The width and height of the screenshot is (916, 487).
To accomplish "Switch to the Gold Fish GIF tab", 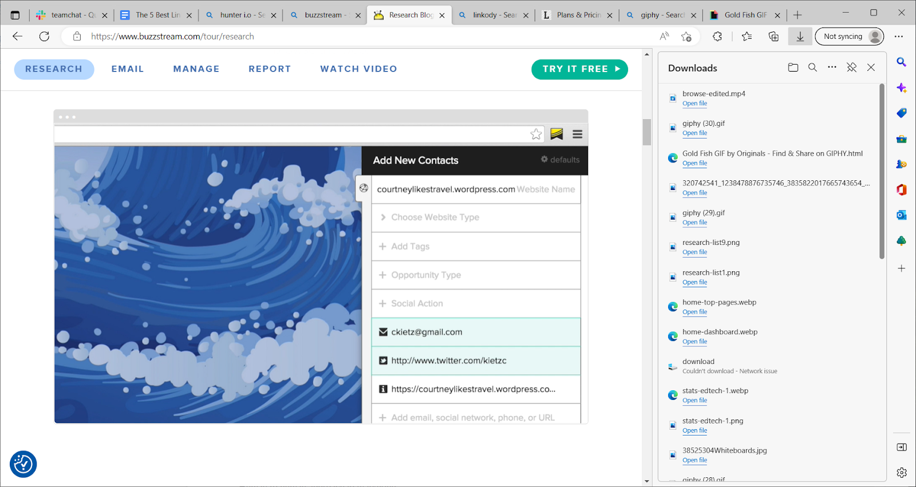I will [x=746, y=15].
